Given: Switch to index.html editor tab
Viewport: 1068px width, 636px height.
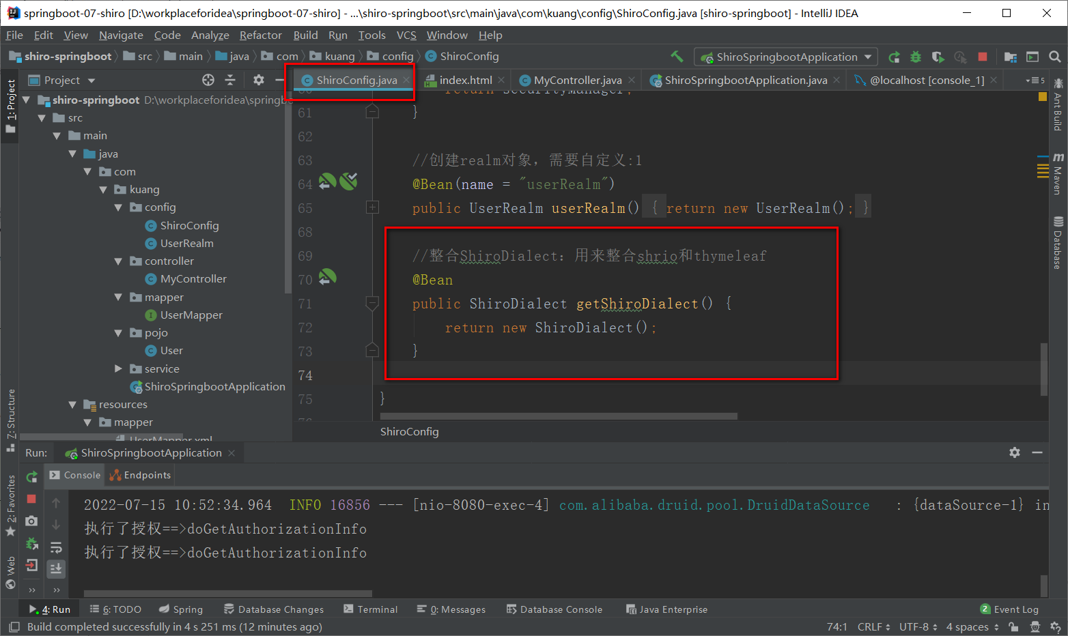Looking at the screenshot, I should 465,81.
